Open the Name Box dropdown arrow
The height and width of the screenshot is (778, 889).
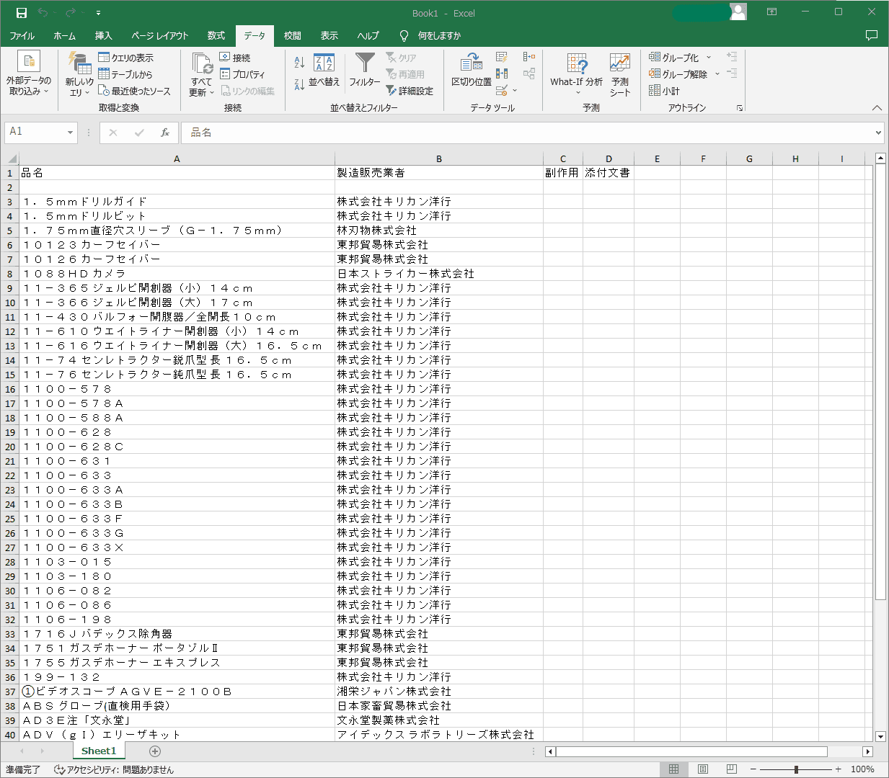coord(70,133)
